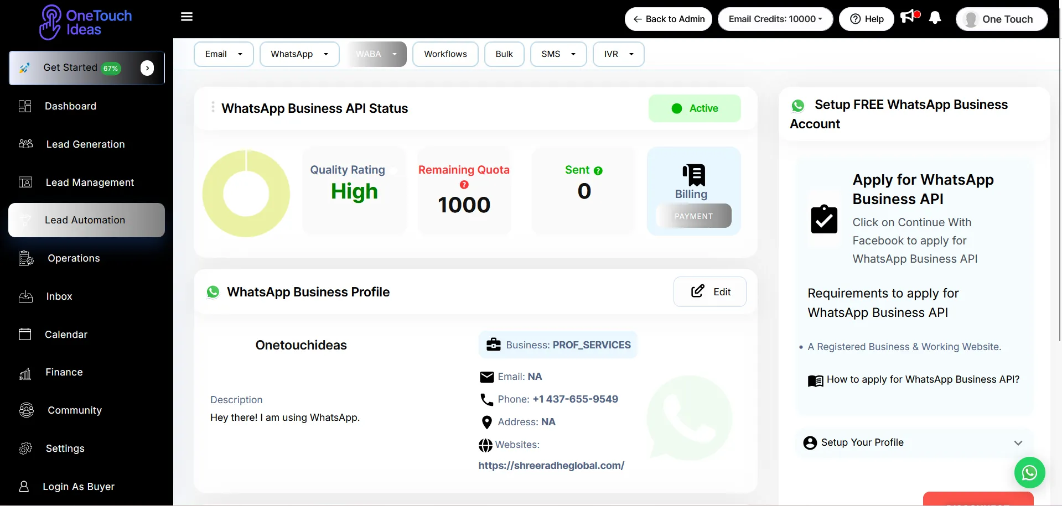Open the shreeradheglobal.com website link

pos(551,466)
